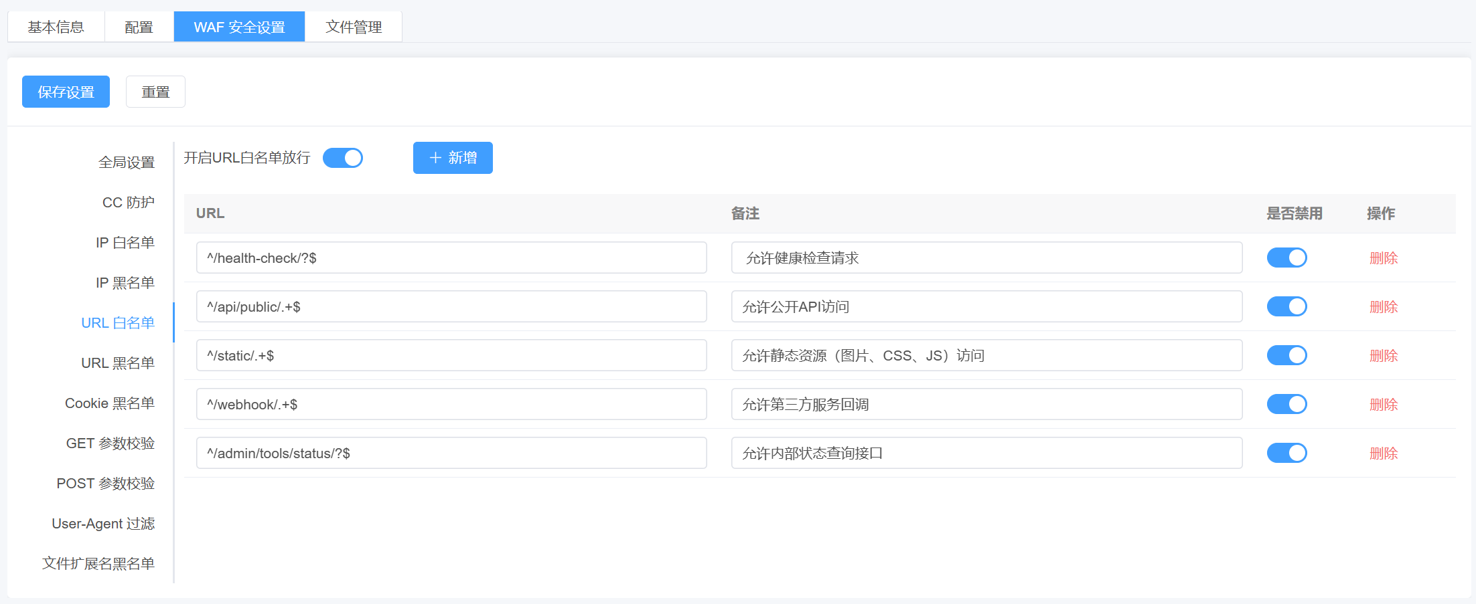Click the 是否禁用 column header
The image size is (1476, 604).
[x=1295, y=213]
